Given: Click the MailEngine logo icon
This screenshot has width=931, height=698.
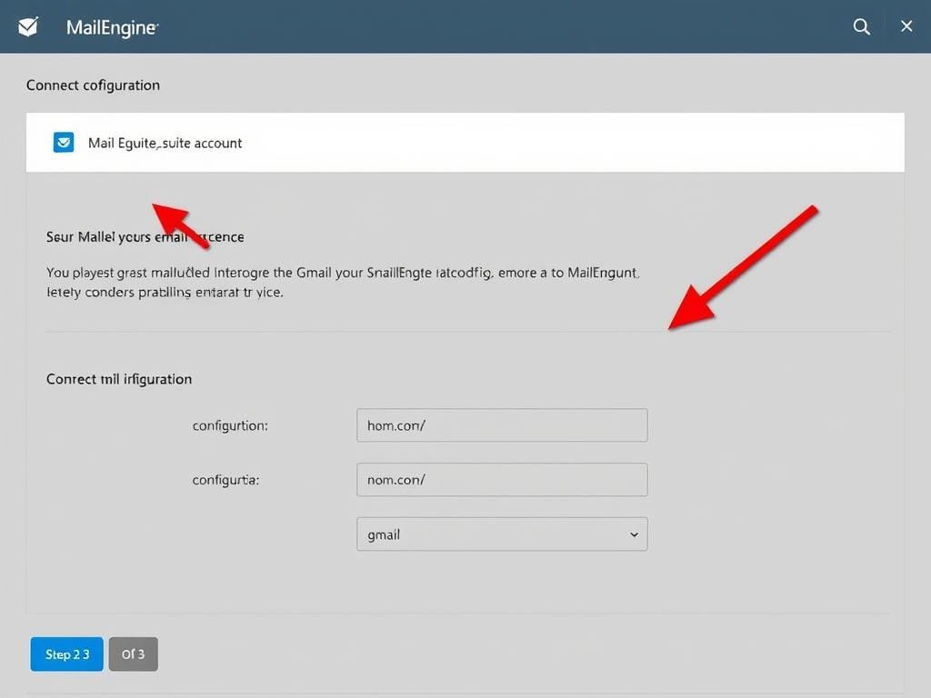Looking at the screenshot, I should pos(28,27).
